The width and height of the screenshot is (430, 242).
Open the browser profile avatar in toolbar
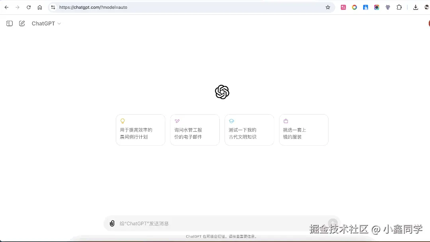coord(427,8)
